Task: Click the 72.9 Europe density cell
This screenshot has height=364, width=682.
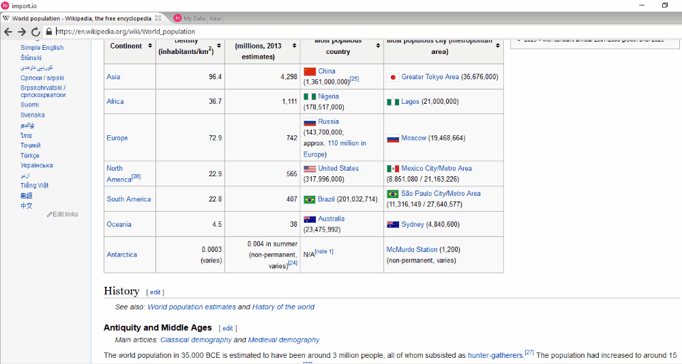Action: pos(190,138)
